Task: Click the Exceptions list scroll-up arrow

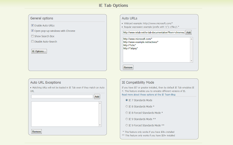Action: [100, 103]
